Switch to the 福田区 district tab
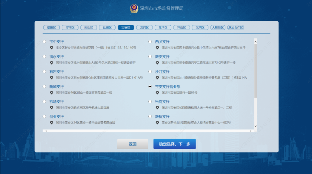This screenshot has width=312, height=174. (52, 28)
